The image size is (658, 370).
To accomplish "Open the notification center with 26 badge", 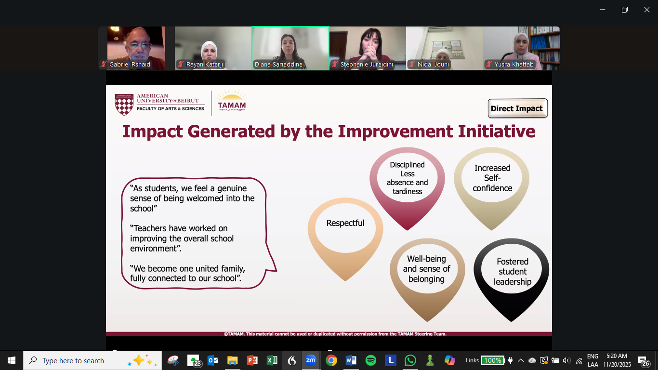I will coord(644,360).
